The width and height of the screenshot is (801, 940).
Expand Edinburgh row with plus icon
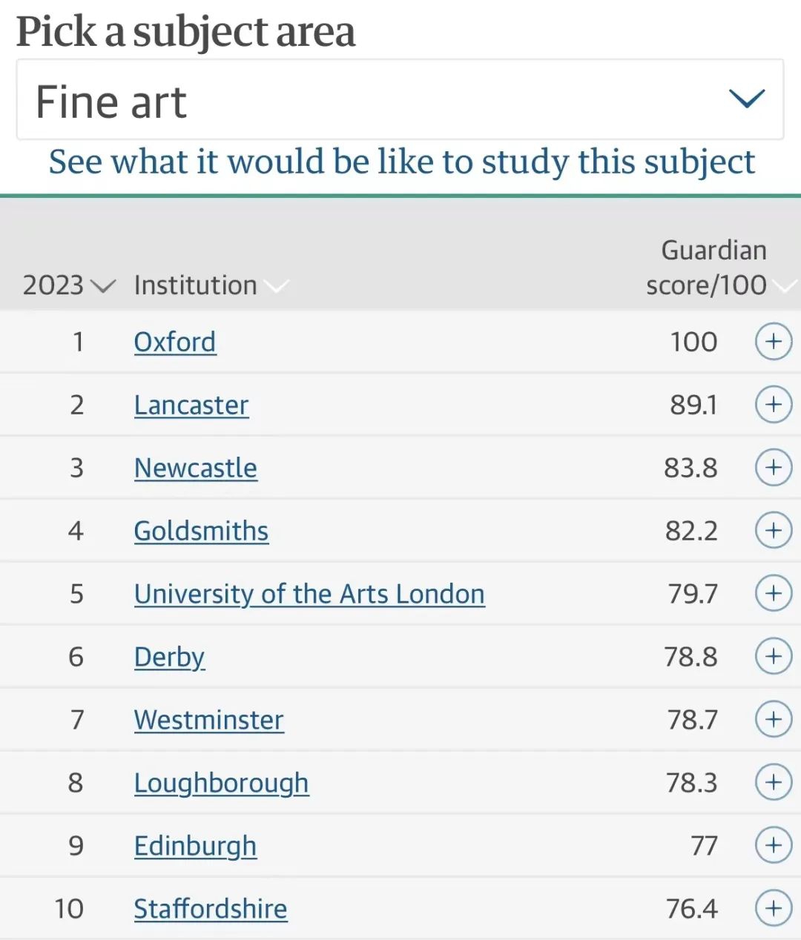tap(774, 846)
